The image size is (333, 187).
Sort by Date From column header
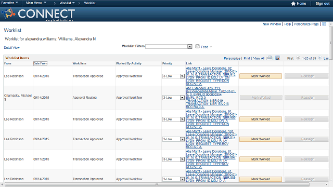(x=41, y=63)
